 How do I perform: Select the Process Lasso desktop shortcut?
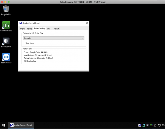point(6,26)
